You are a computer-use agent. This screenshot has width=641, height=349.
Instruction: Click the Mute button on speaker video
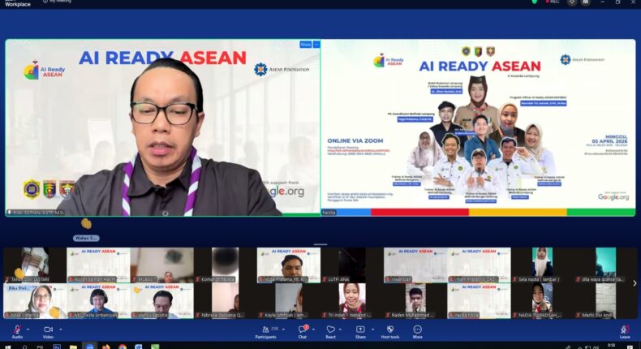coord(305,45)
